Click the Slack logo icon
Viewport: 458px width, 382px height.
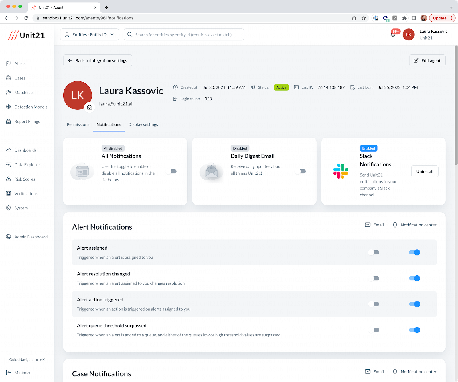[x=341, y=171]
